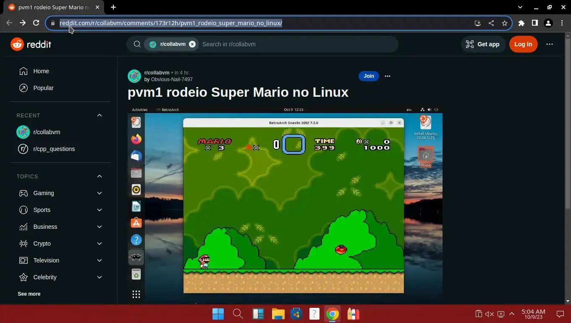The width and height of the screenshot is (571, 323).
Task: Click the share icon in the address bar
Action: (491, 23)
